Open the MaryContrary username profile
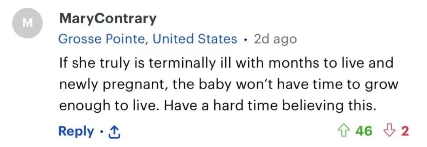 pos(108,19)
